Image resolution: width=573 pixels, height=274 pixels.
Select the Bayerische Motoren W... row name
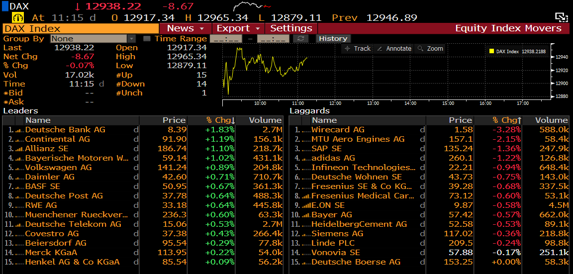(x=77, y=158)
